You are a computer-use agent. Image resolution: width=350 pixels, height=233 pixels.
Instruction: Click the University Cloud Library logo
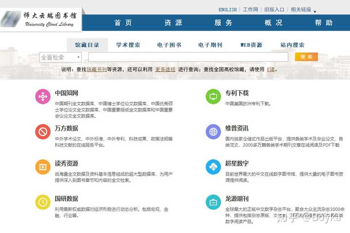[41, 19]
